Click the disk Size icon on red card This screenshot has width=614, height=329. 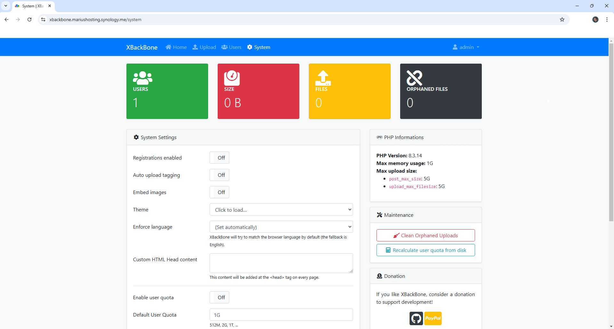coord(232,78)
